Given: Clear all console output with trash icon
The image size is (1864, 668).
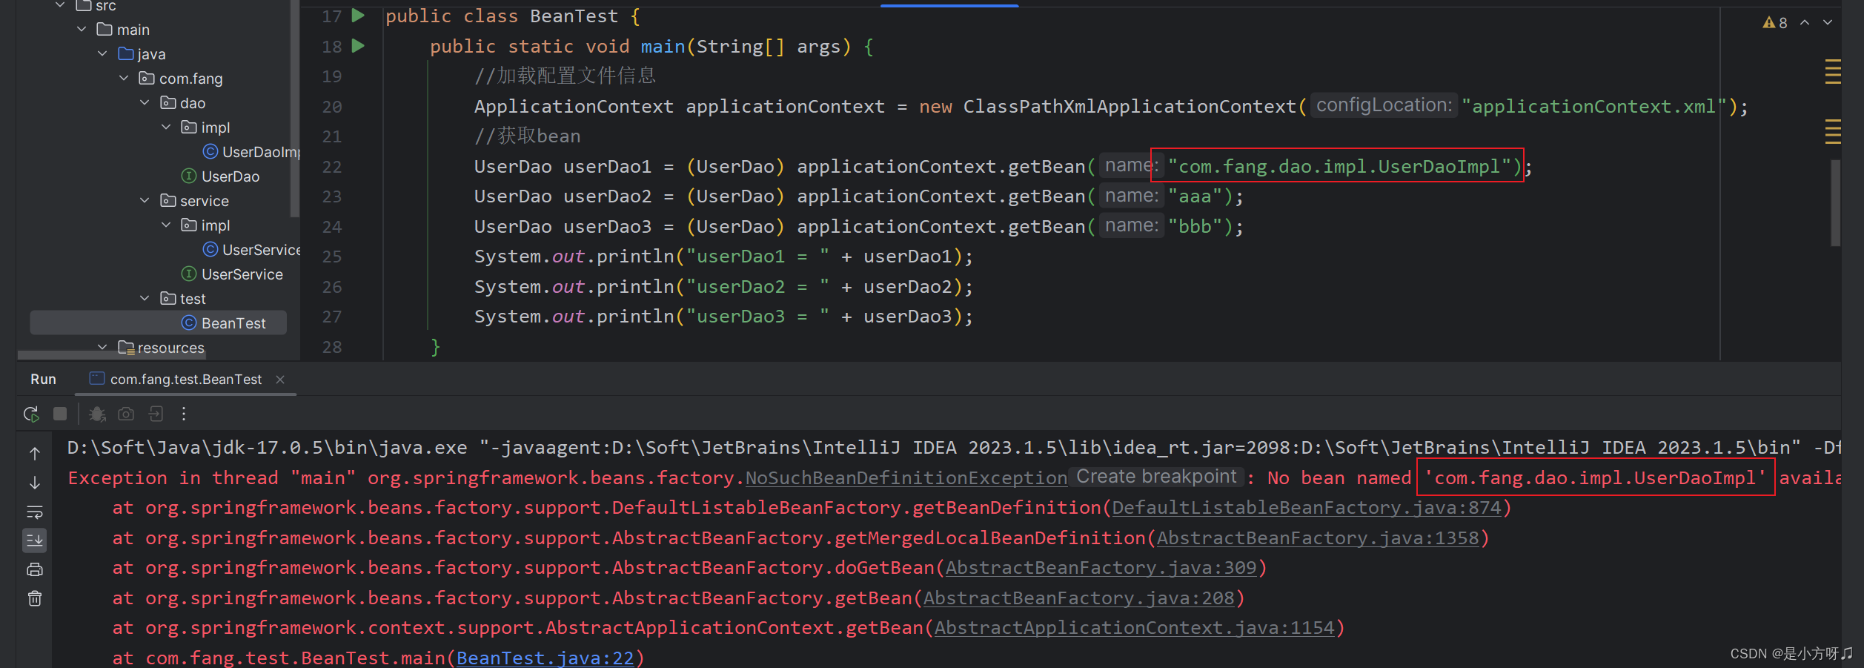Looking at the screenshot, I should pos(35,598).
